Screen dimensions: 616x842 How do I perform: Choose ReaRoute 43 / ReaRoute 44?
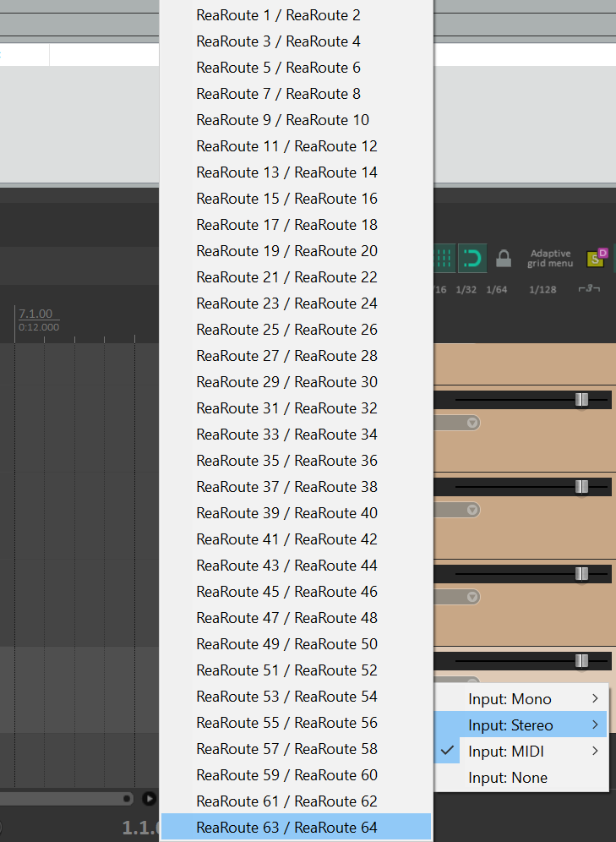point(297,566)
